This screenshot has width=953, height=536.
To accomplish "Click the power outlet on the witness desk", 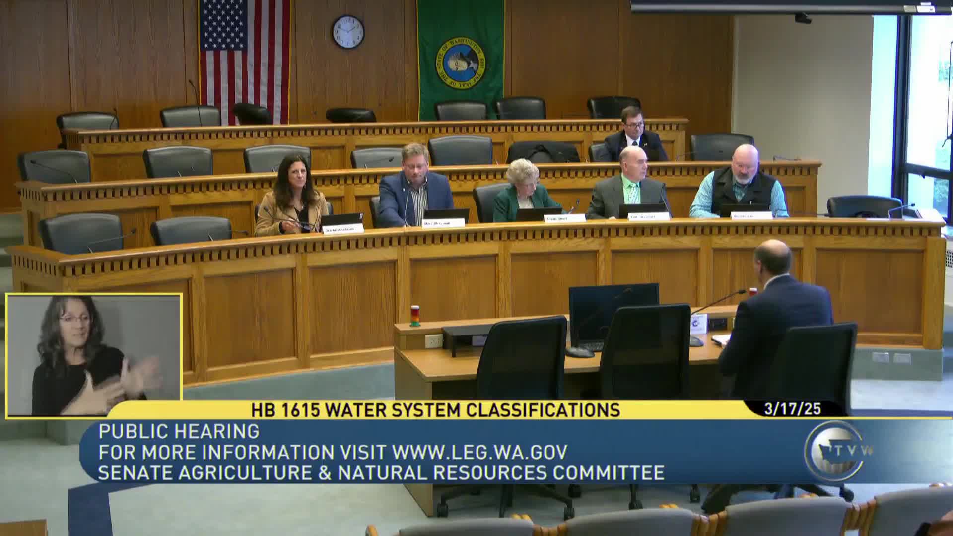I will click(434, 341).
